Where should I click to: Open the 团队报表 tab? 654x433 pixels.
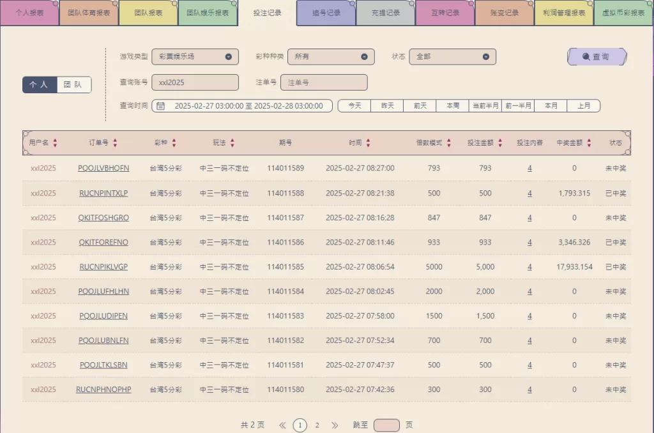click(148, 13)
